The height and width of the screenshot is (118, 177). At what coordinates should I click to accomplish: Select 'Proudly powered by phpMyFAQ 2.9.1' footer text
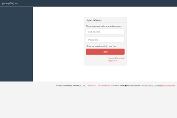[71, 86]
